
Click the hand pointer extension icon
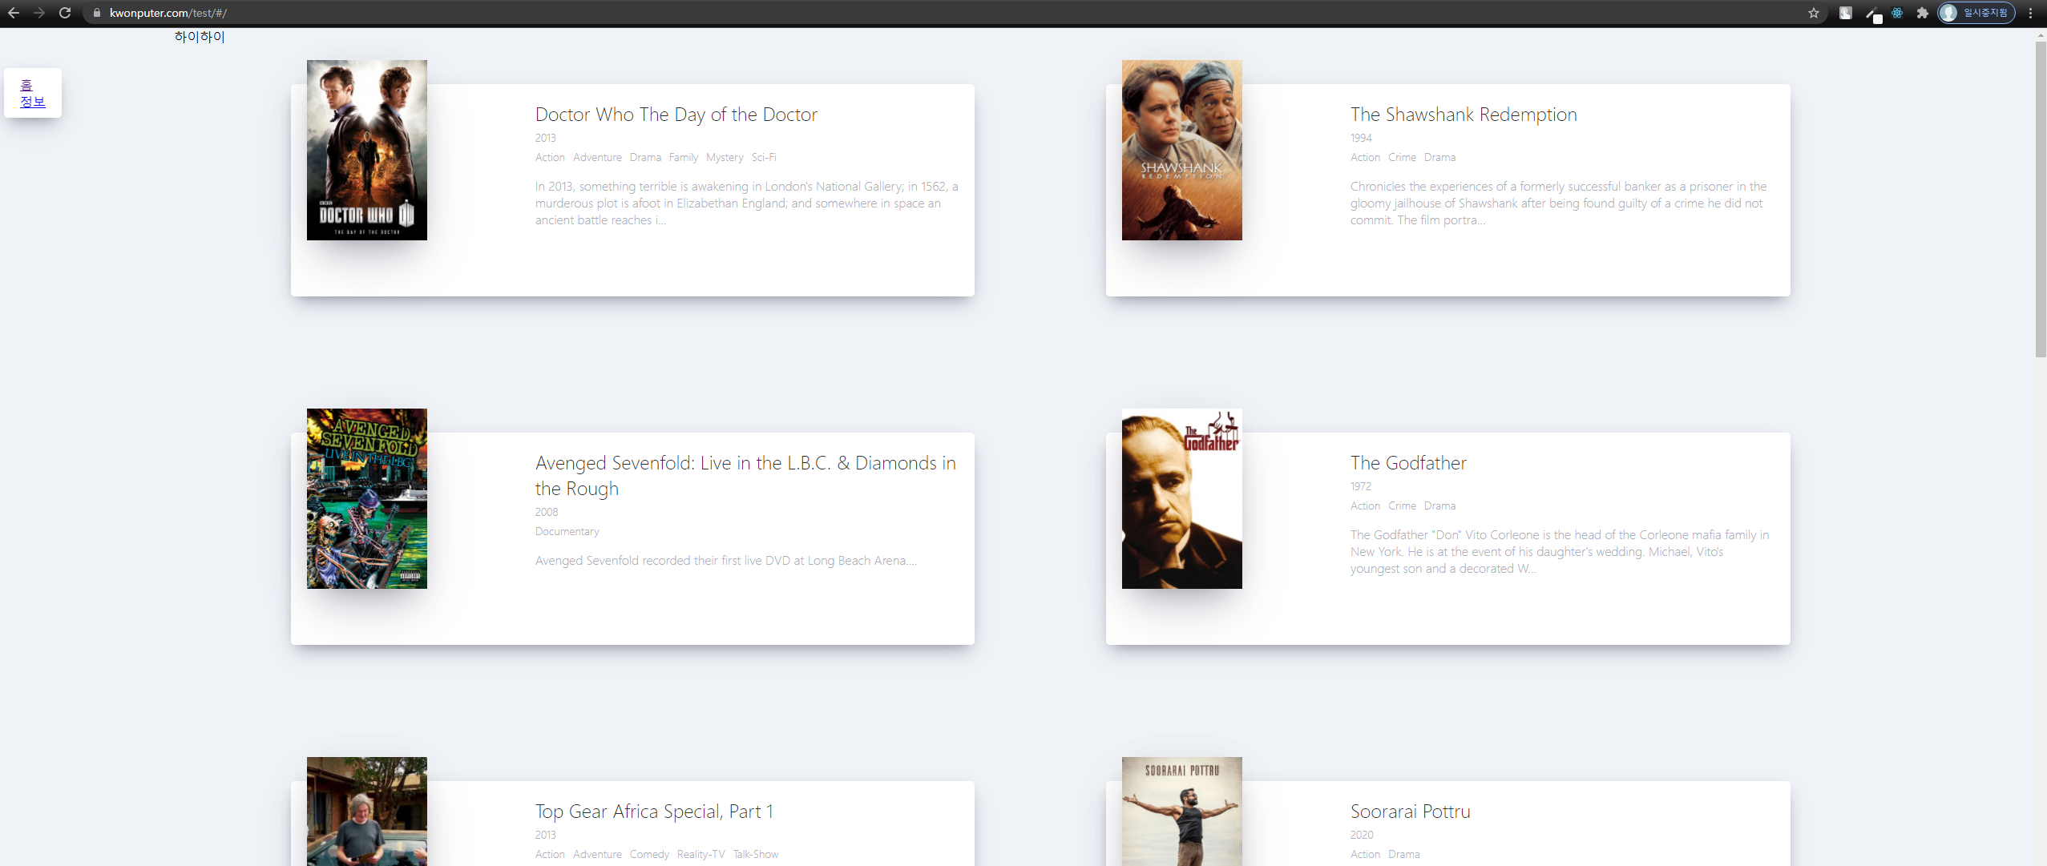1845,13
